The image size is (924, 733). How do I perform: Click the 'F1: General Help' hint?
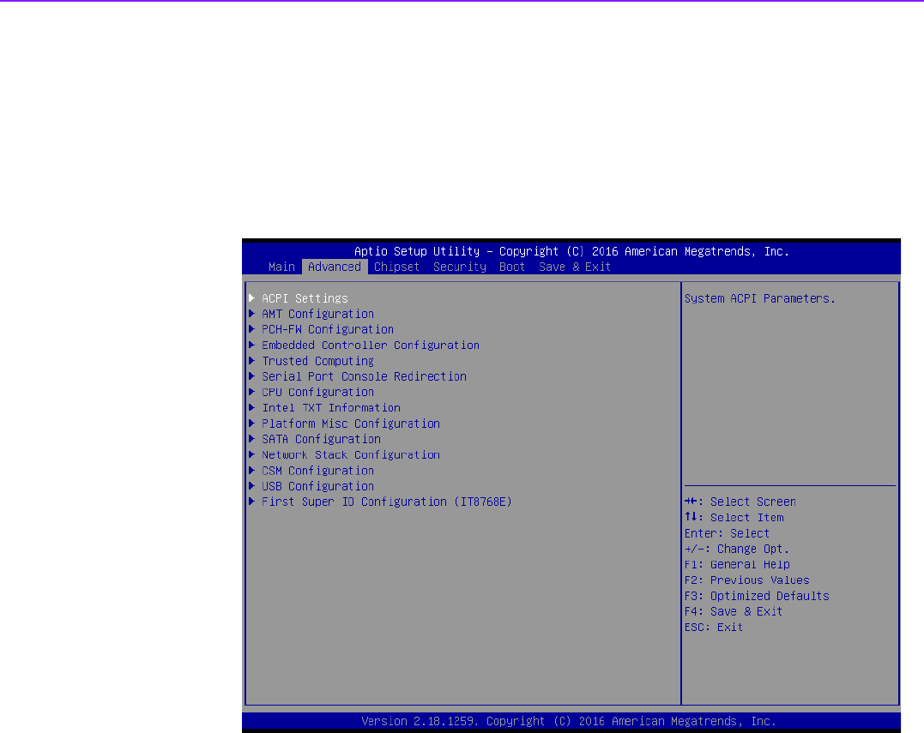pyautogui.click(x=737, y=565)
